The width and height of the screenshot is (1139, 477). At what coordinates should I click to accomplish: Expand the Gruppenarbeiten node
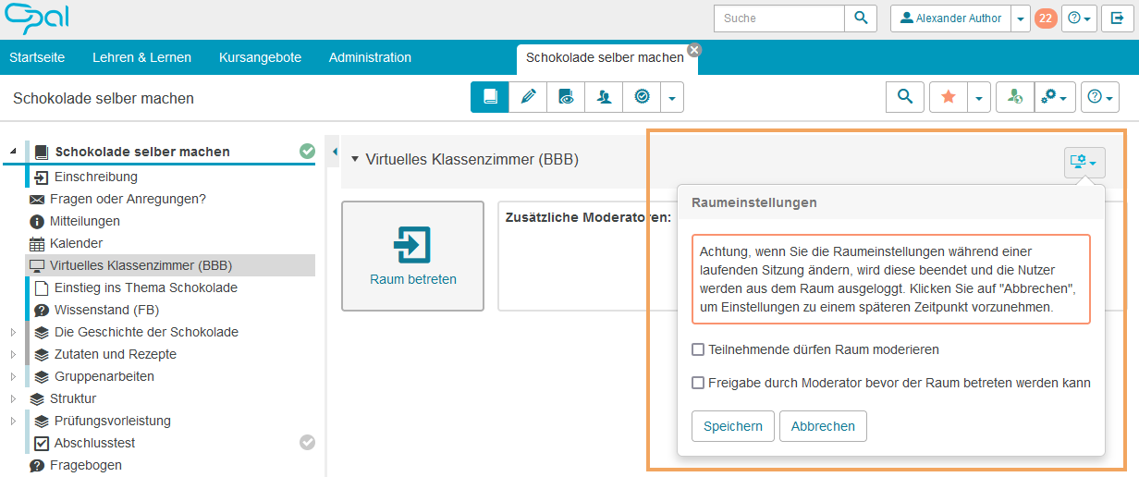[13, 376]
